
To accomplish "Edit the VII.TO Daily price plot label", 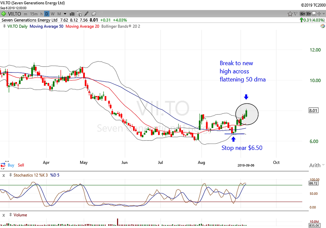I will (17, 26).
